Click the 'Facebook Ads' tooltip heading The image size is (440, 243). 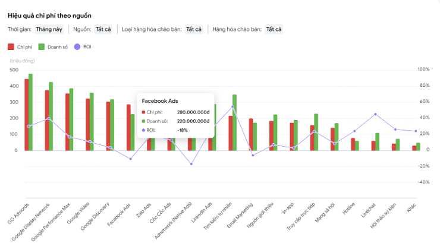(x=160, y=101)
